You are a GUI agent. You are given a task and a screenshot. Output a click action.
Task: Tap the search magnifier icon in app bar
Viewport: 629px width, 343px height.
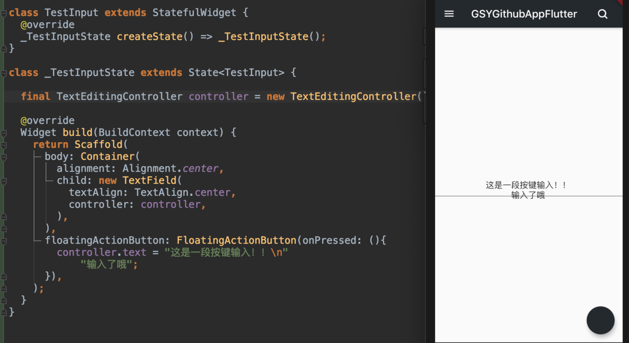click(x=602, y=14)
